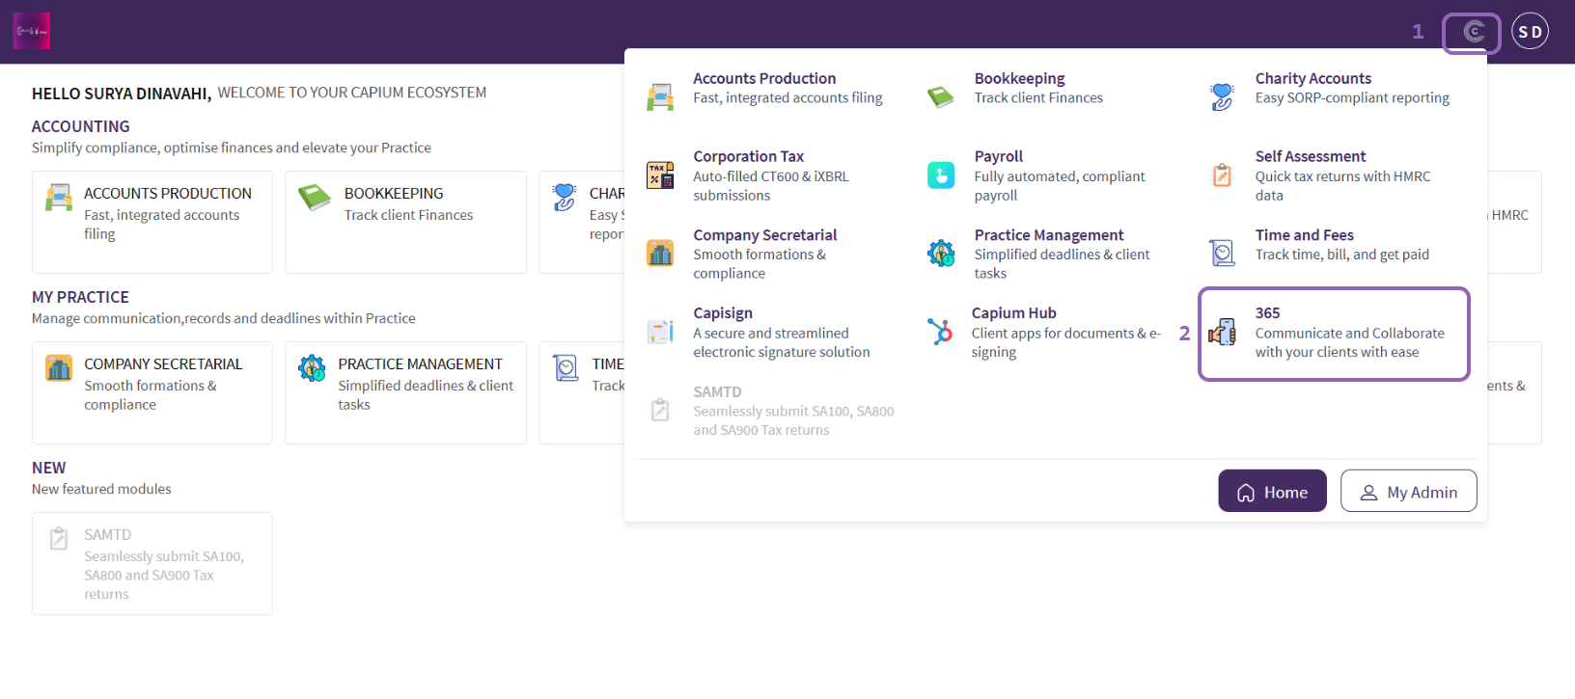Click Practice Management card icon on dashboard
The image size is (1575, 699).
pos(312,367)
